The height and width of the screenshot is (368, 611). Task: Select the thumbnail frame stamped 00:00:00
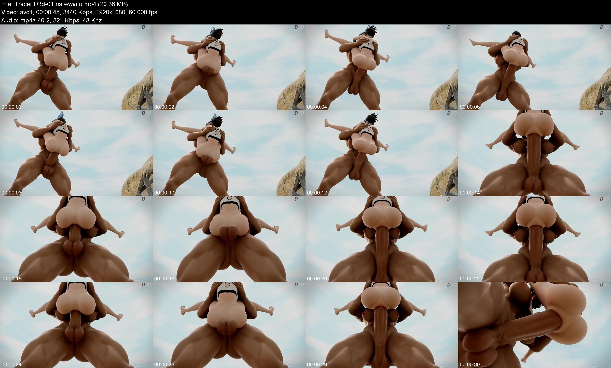coord(76,67)
